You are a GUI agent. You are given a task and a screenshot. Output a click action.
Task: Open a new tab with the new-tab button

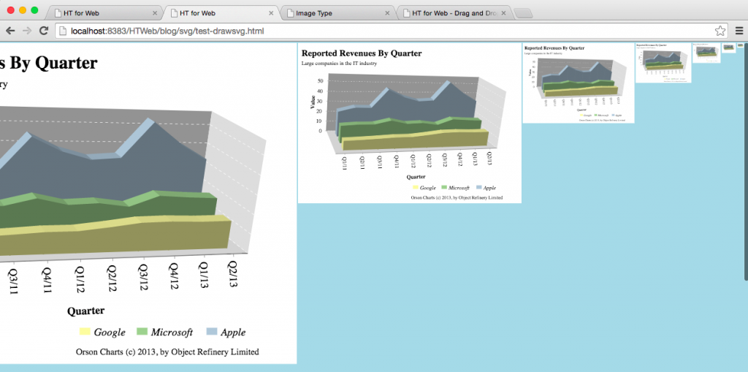[x=523, y=13]
